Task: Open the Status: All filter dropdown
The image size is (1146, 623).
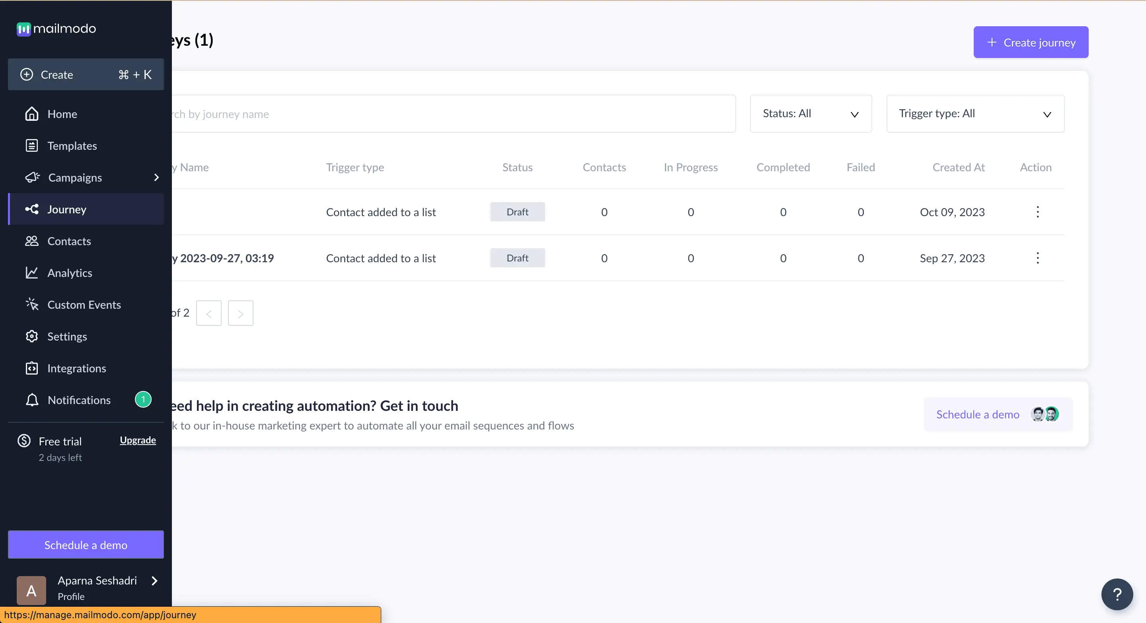Action: click(810, 113)
